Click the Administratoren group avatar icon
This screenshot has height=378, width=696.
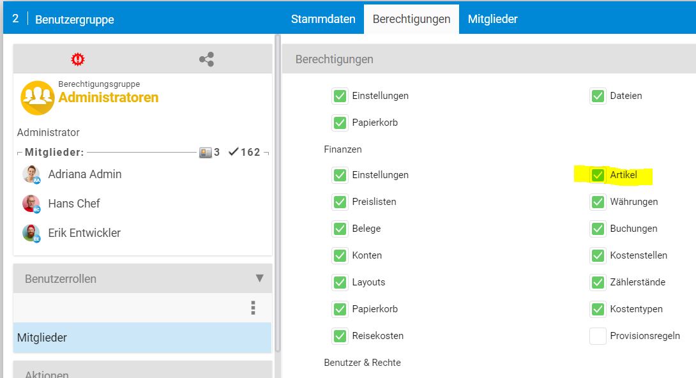point(37,97)
